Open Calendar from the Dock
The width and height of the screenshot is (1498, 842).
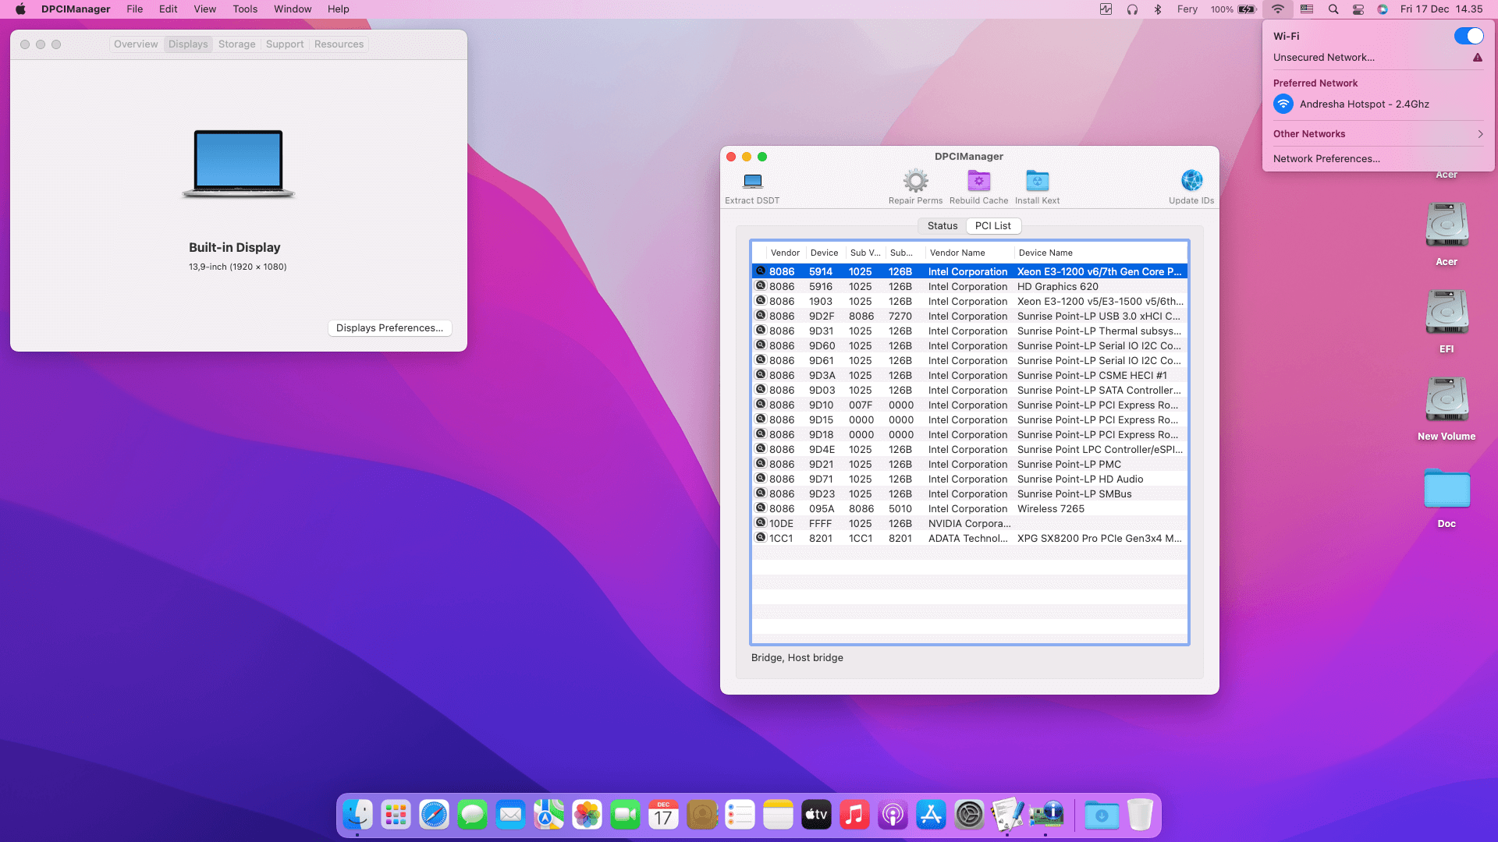coord(664,815)
